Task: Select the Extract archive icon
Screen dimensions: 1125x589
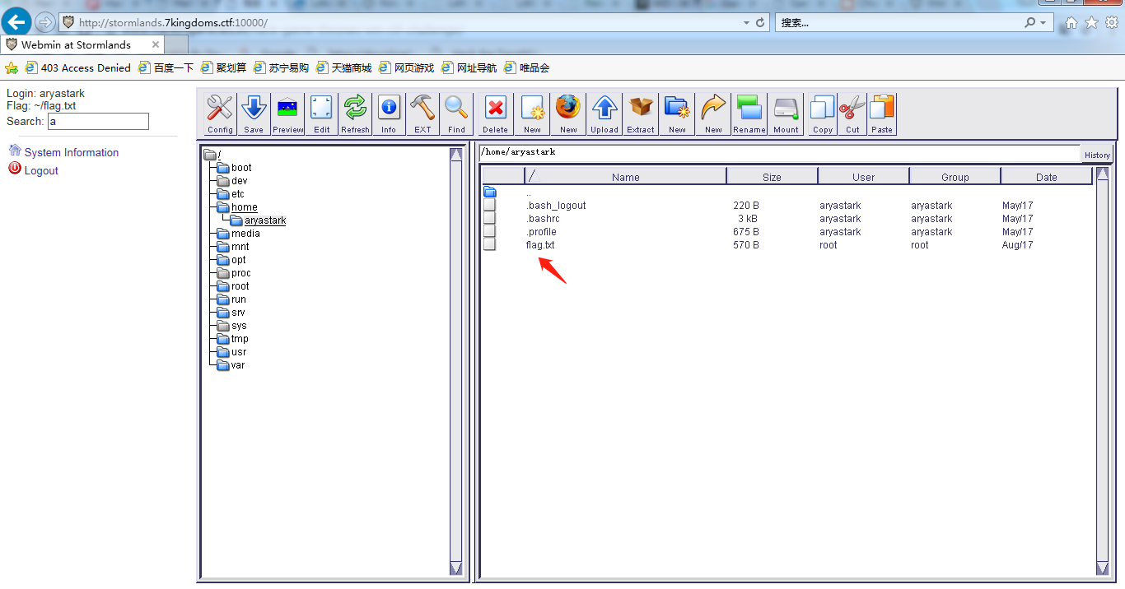Action: pos(641,114)
